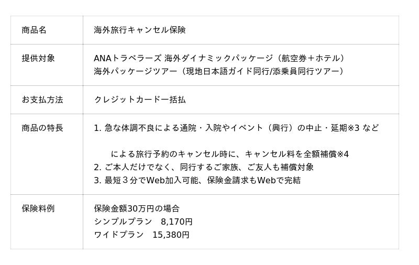Click the シンプルプラン plan name

[x=123, y=222]
